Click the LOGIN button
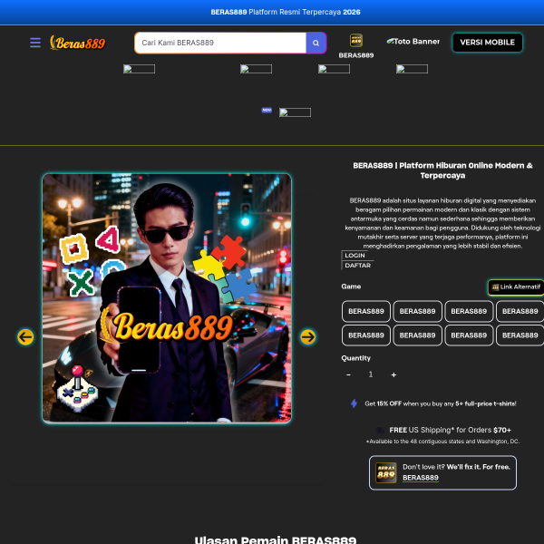 point(355,256)
